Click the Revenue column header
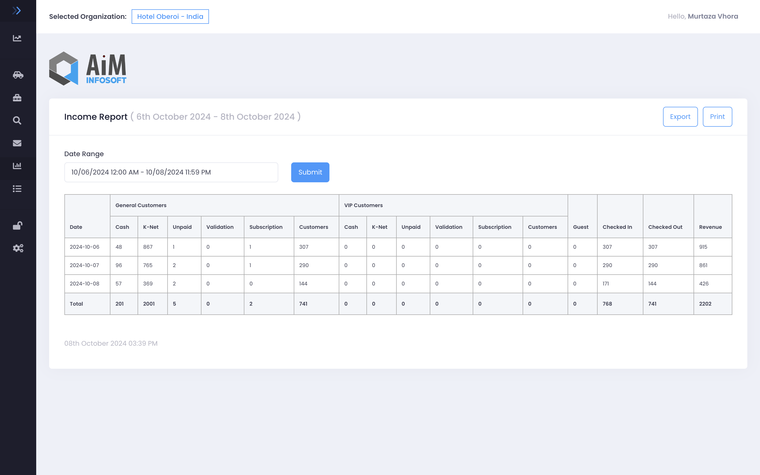 click(x=713, y=216)
